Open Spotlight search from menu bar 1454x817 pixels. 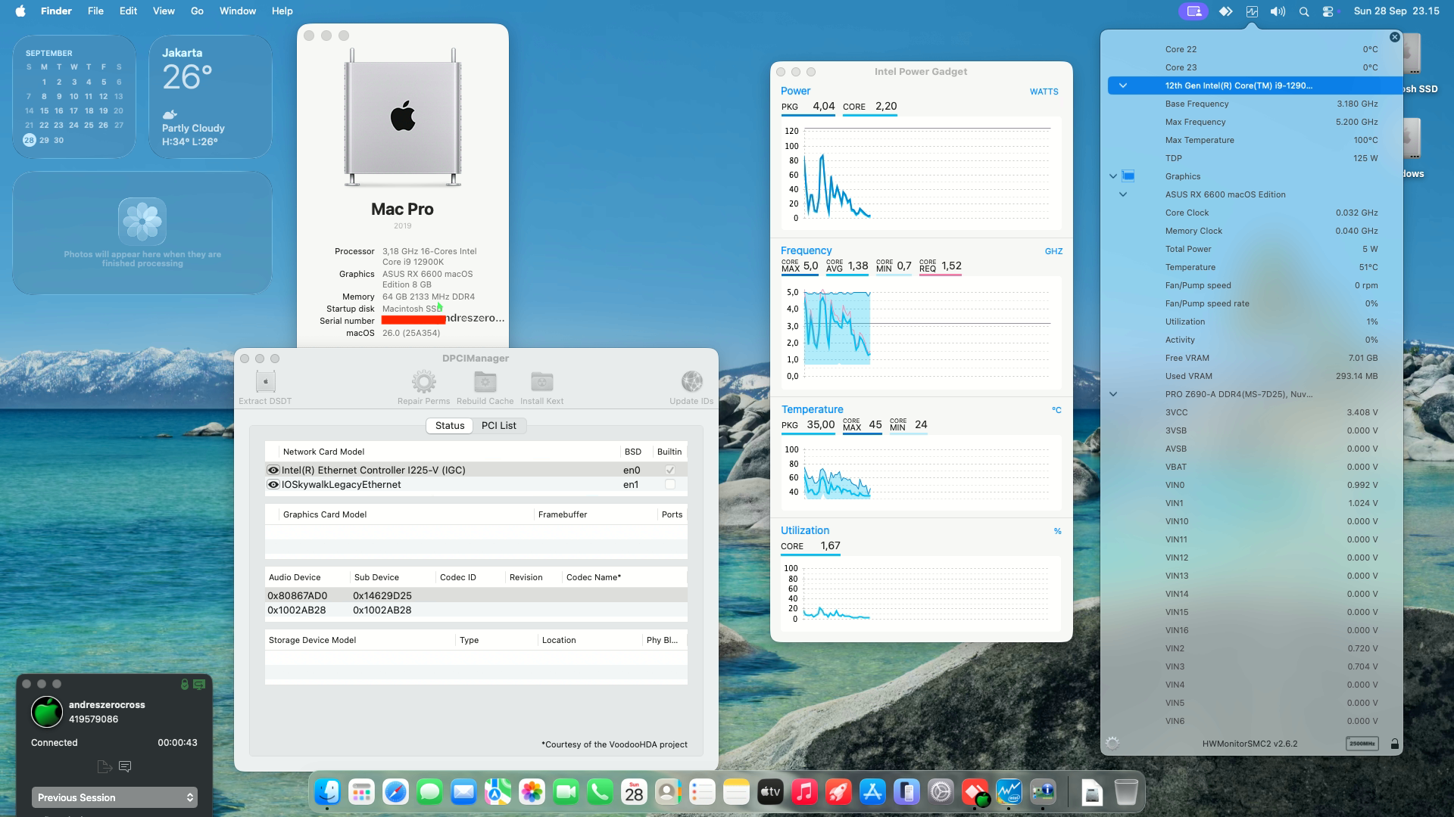pyautogui.click(x=1303, y=11)
